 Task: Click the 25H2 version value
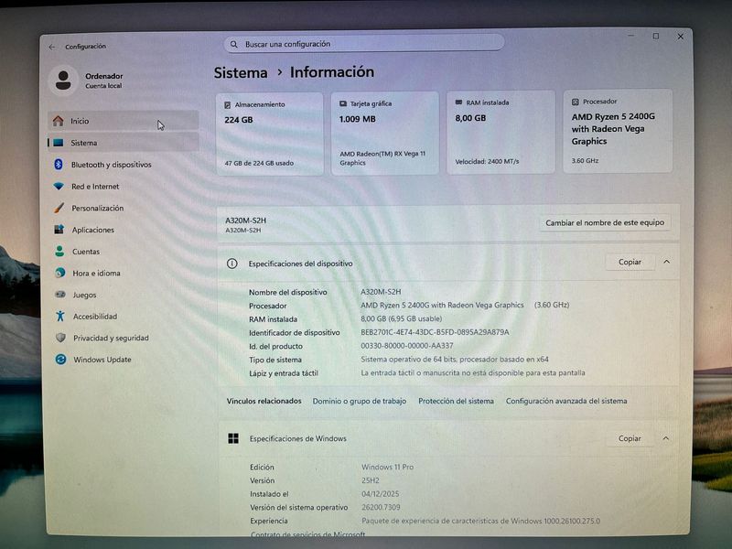tap(371, 480)
